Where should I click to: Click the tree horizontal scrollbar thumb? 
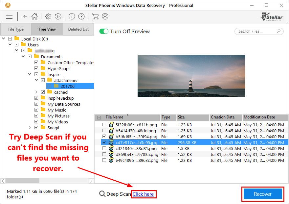click(22, 181)
